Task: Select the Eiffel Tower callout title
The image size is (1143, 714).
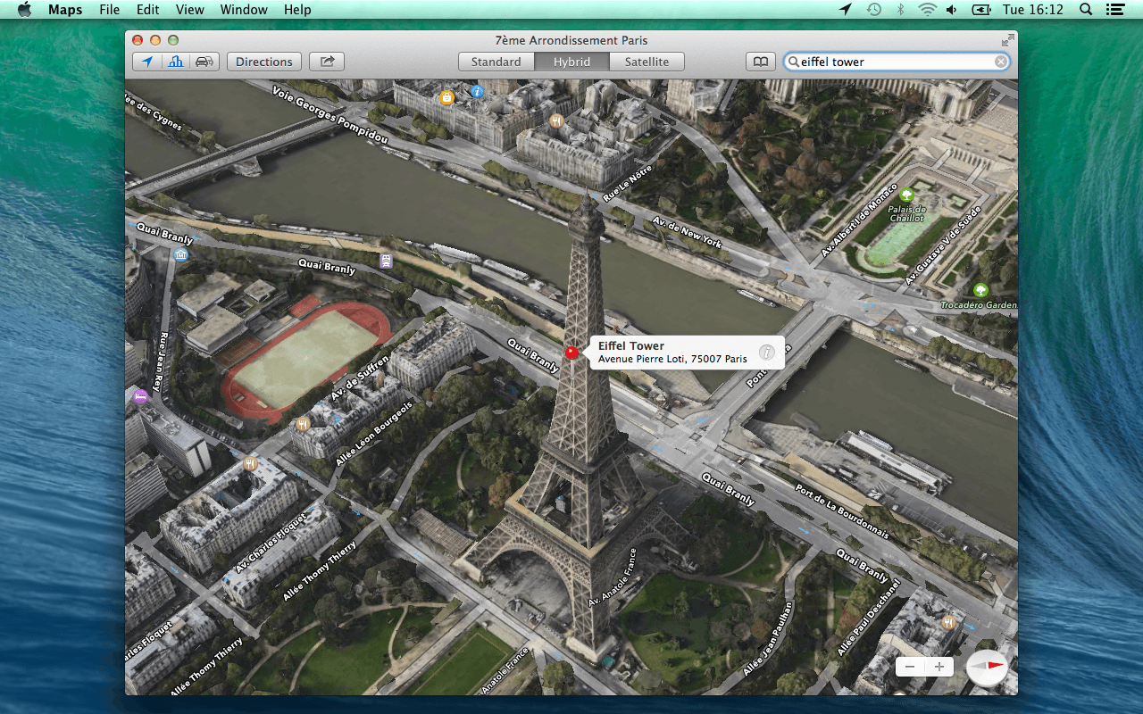Action: (631, 345)
